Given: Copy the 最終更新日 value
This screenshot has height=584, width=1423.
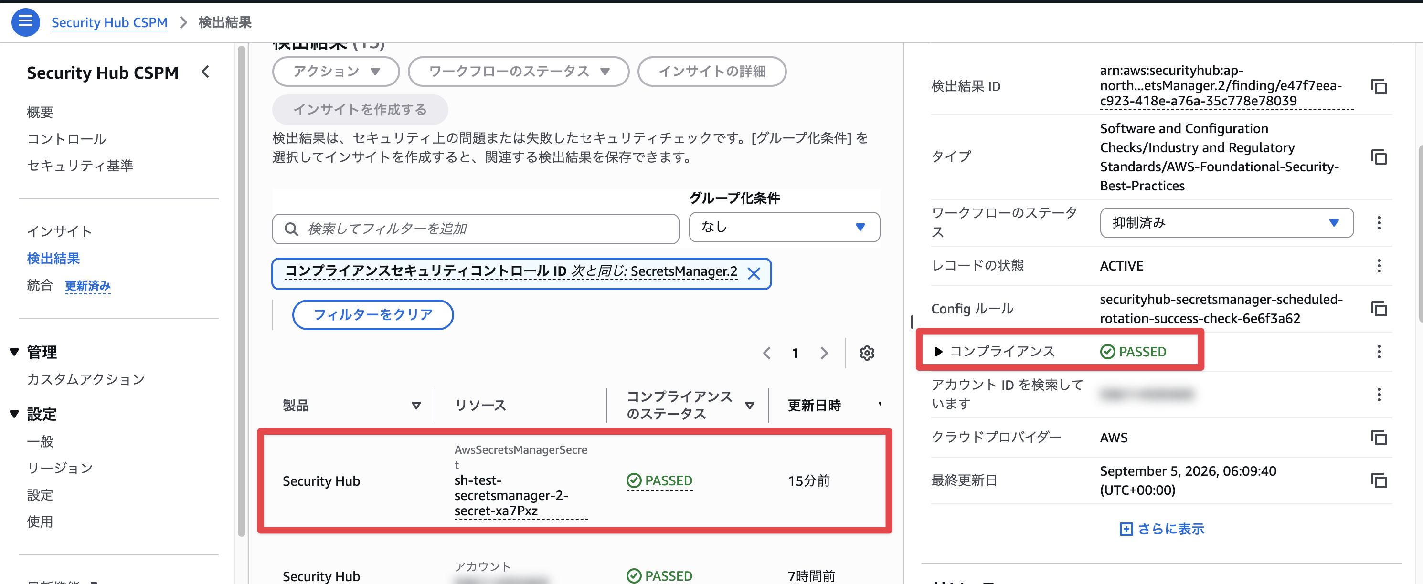Looking at the screenshot, I should (x=1379, y=480).
